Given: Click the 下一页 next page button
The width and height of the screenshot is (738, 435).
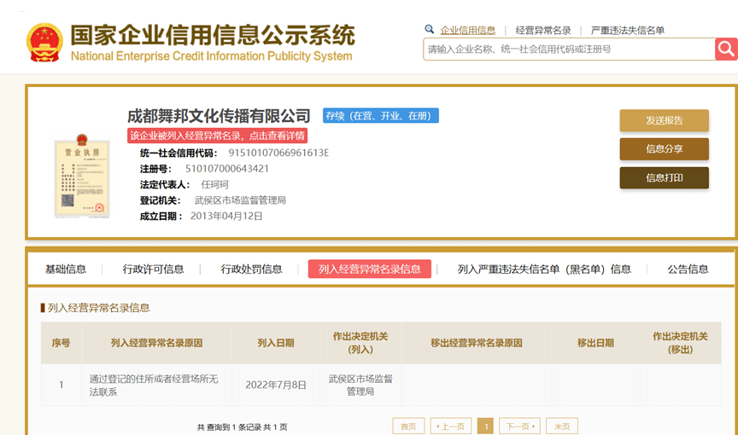Looking at the screenshot, I should pyautogui.click(x=519, y=426).
